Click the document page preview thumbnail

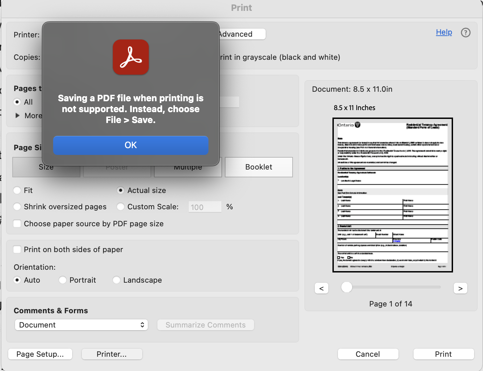393,195
